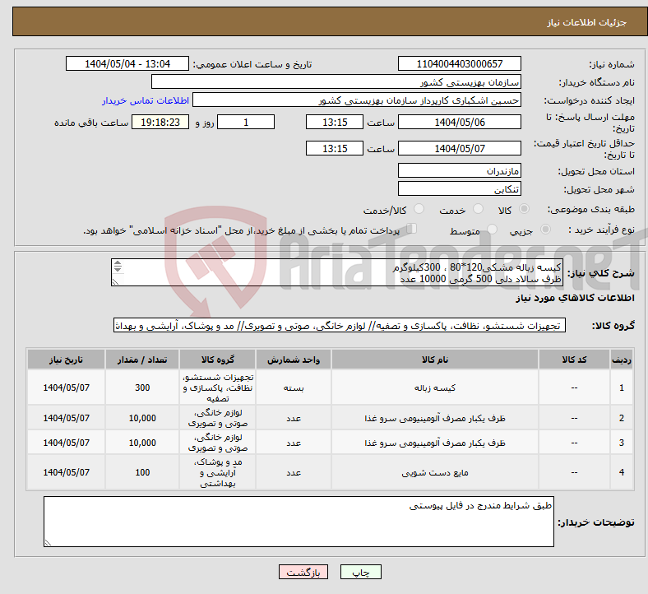Click item name in row 3
This screenshot has height=594, width=648.
(435, 443)
